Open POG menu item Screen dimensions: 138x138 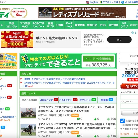(x=103, y=25)
